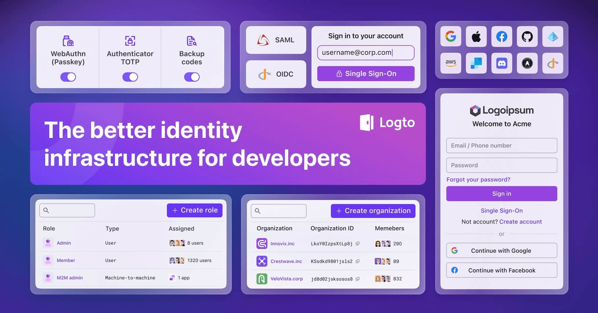Click the Backup codes document icon
This screenshot has height=313, width=598.
click(x=192, y=41)
